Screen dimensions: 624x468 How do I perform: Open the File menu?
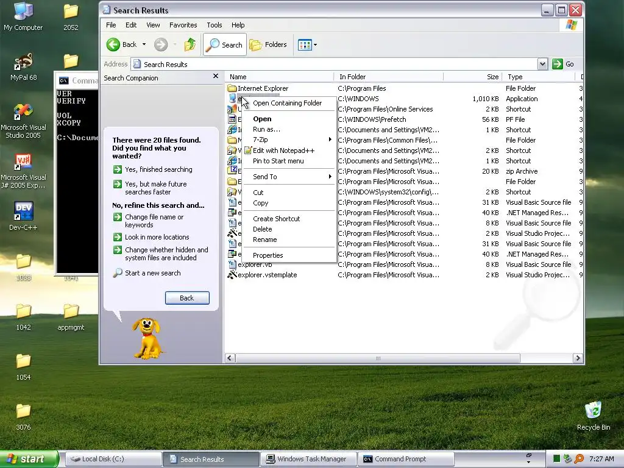[111, 25]
